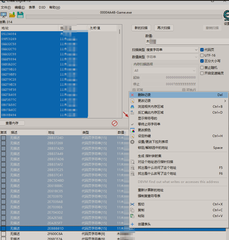Click the change record pencil icon
The image size is (229, 240).
point(132,101)
